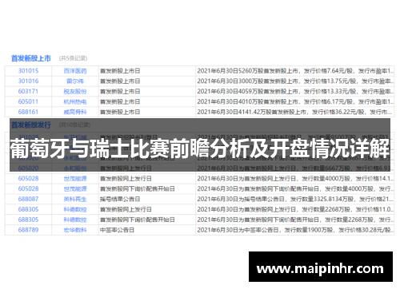Click 世茂能源 in 网下询价配售开始日 row
The width and height of the screenshot is (400, 289).
pos(75,188)
